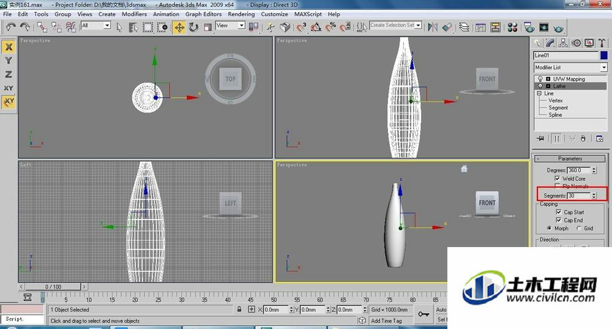Select the Vertex sub-object level
Screen dimensions: 612x329
(x=556, y=100)
